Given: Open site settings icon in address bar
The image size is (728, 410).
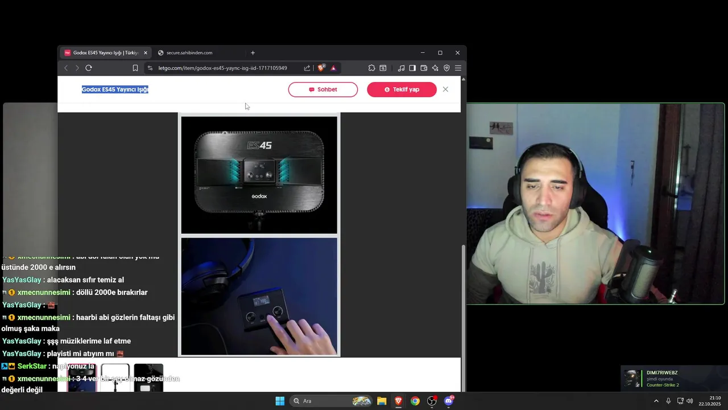Looking at the screenshot, I should (x=150, y=68).
